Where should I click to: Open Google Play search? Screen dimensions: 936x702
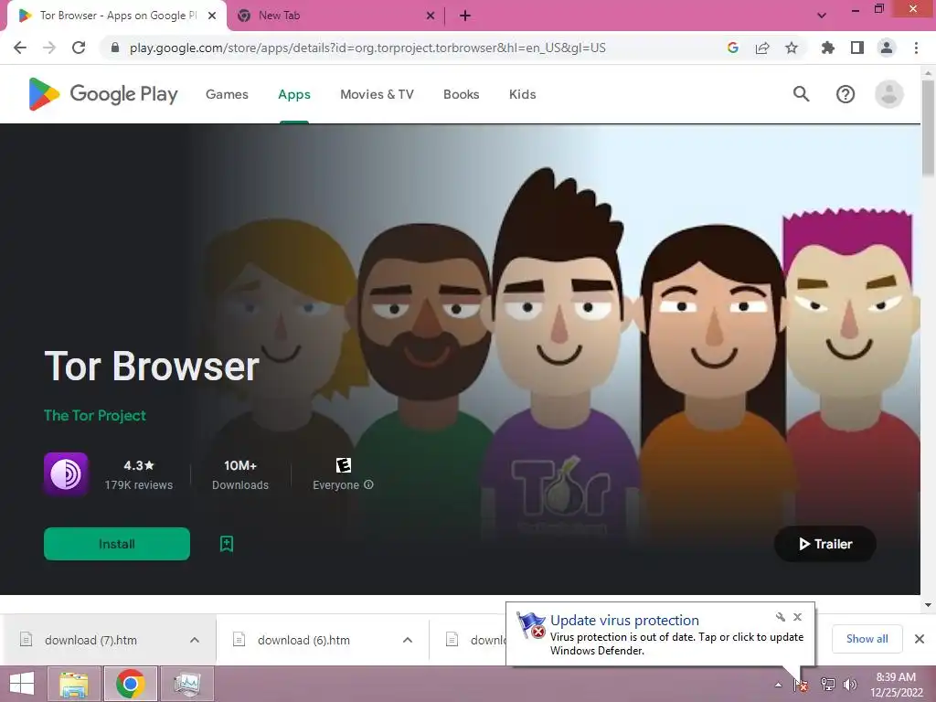point(801,94)
